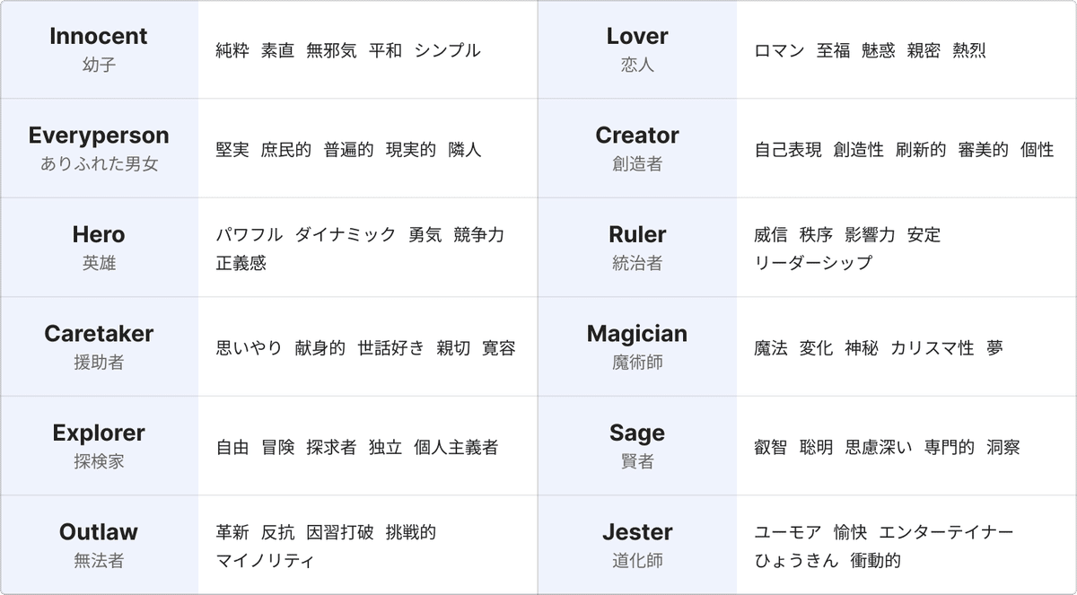Select the Creator archetype cell
This screenshot has height=595, width=1077.
637,148
